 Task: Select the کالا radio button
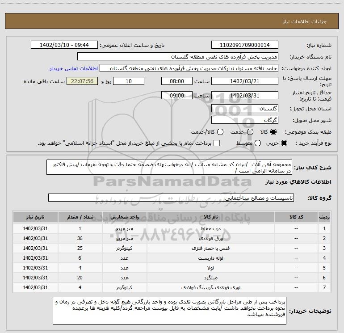(x=273, y=132)
